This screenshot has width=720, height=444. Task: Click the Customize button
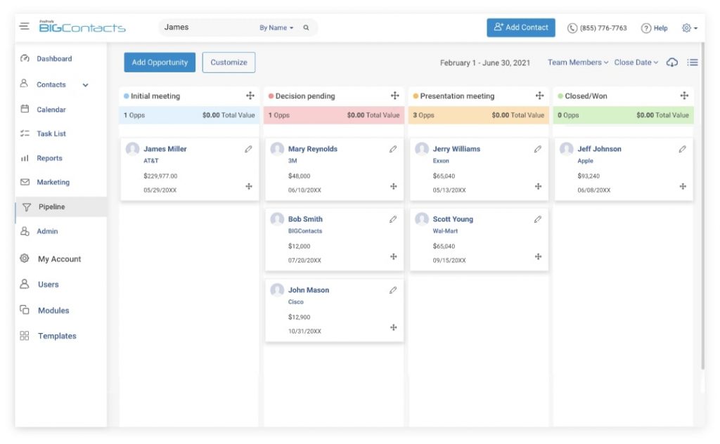click(229, 63)
